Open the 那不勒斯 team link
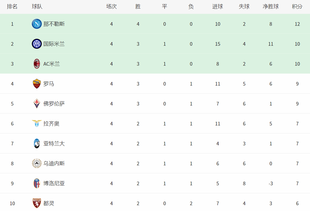Screen dimensions: 310x211 pyautogui.click(x=54, y=24)
